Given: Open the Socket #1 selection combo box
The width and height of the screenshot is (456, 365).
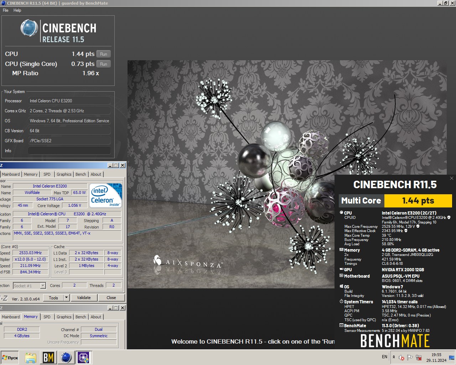Looking at the screenshot, I should (30, 286).
